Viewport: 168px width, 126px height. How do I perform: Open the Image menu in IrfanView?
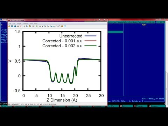point(19,23)
